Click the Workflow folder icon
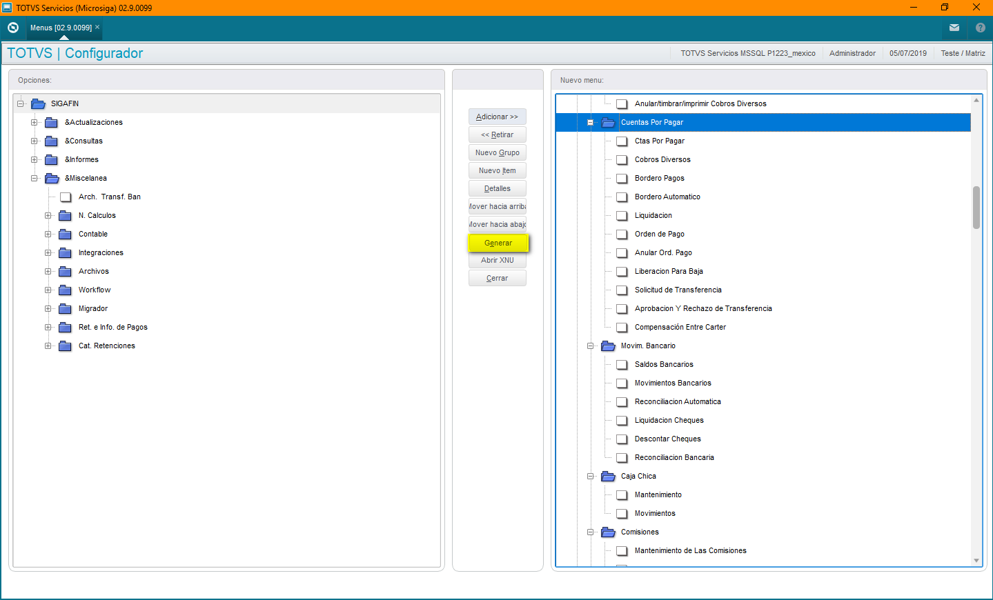Viewport: 993px width, 600px height. (65, 290)
